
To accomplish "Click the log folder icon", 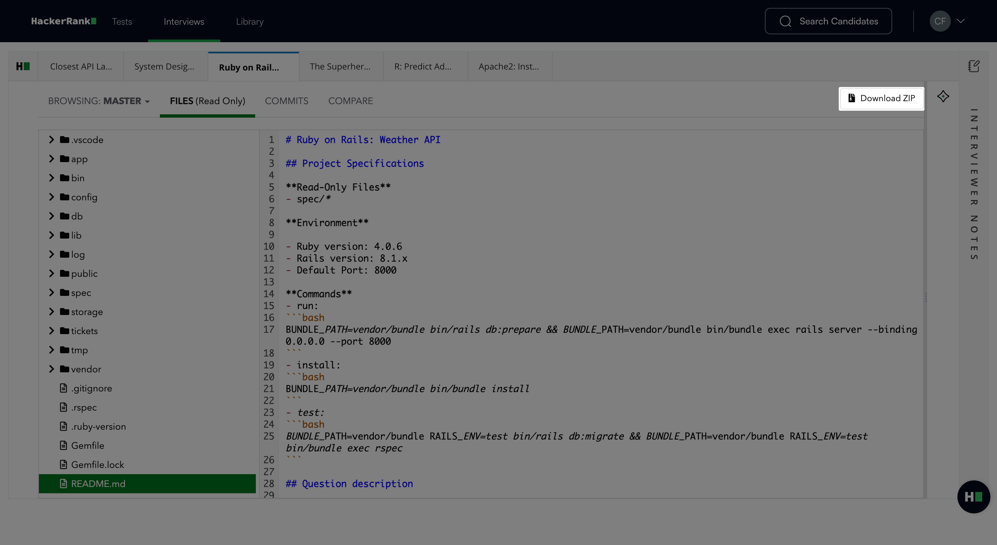I will (65, 254).
